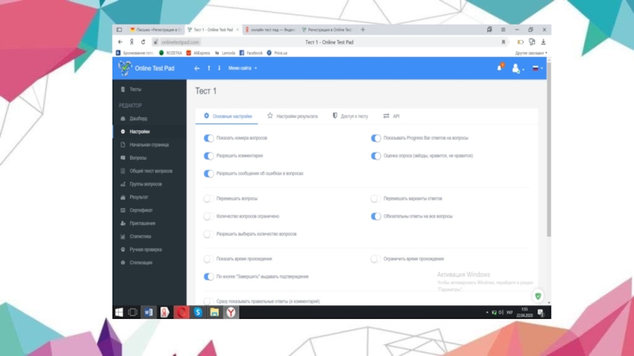Click the Дашборд sidebar icon
This screenshot has width=634, height=356.
click(x=123, y=119)
